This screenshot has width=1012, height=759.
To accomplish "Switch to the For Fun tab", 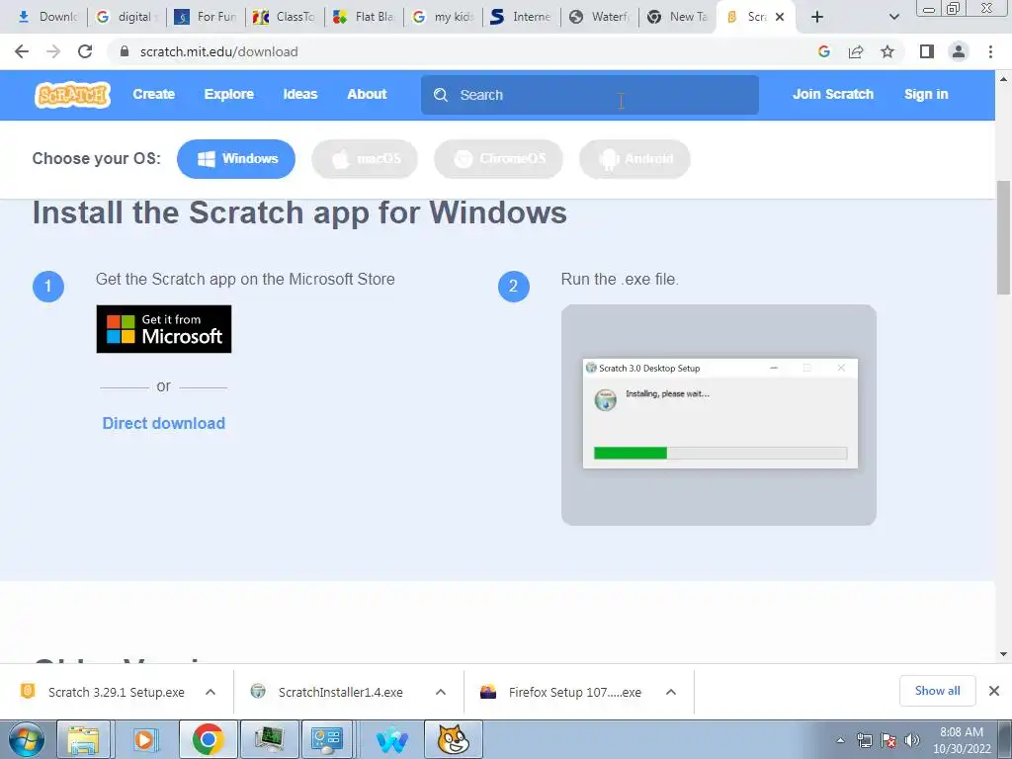I will [x=206, y=17].
